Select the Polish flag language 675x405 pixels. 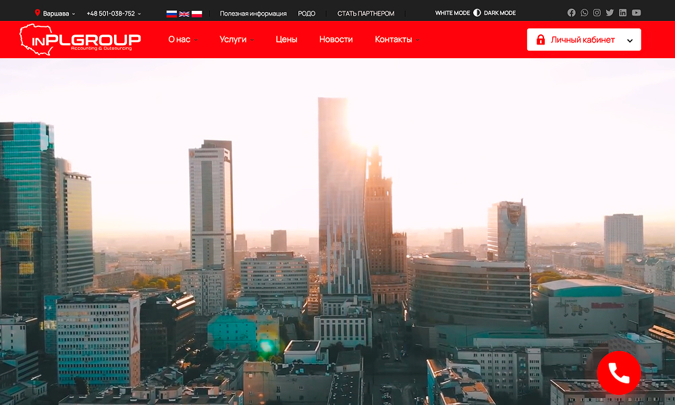pos(196,13)
